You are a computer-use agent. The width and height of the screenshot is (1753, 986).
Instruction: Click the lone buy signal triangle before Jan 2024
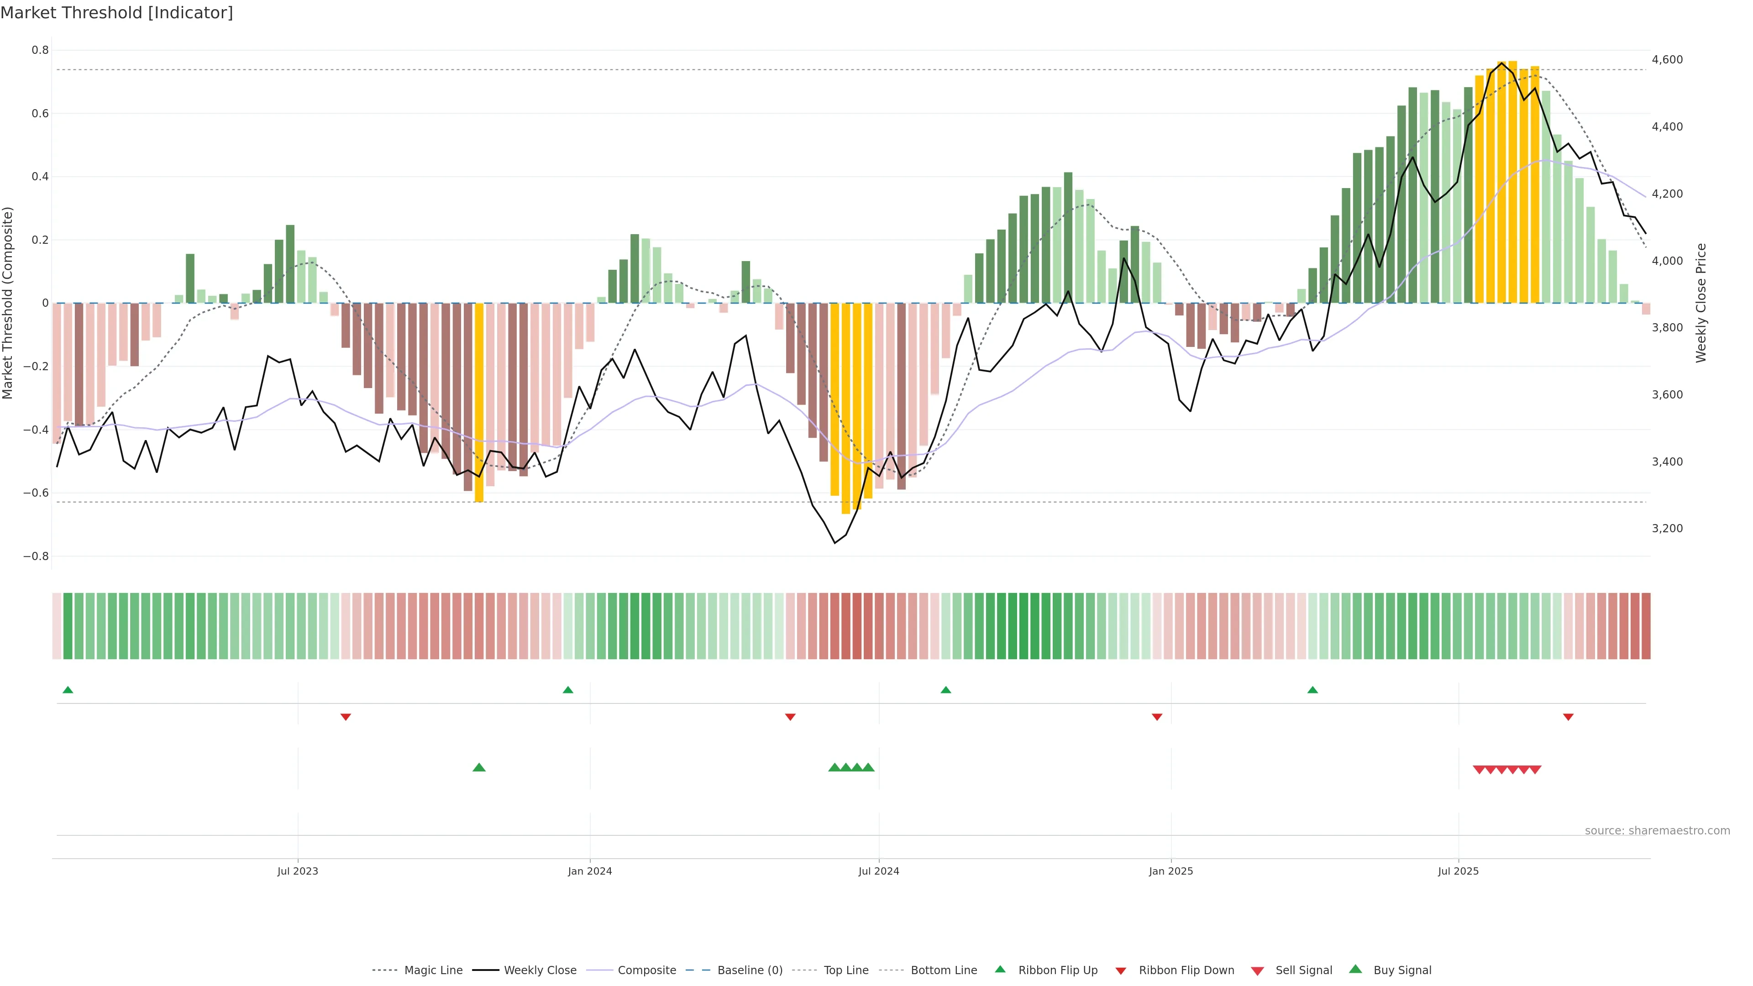(479, 767)
